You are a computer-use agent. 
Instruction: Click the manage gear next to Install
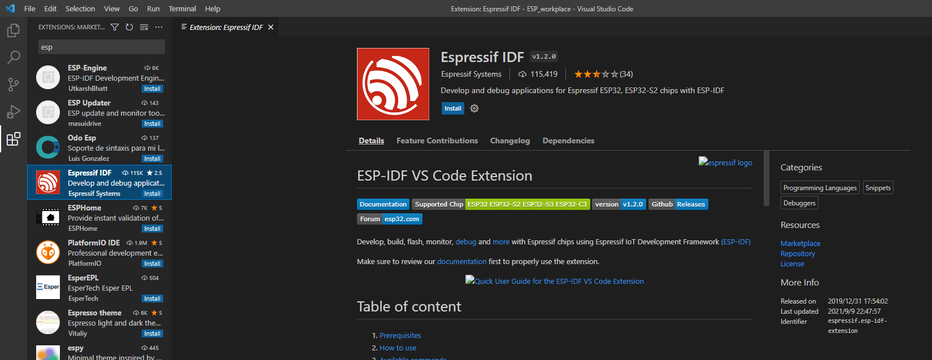(474, 108)
